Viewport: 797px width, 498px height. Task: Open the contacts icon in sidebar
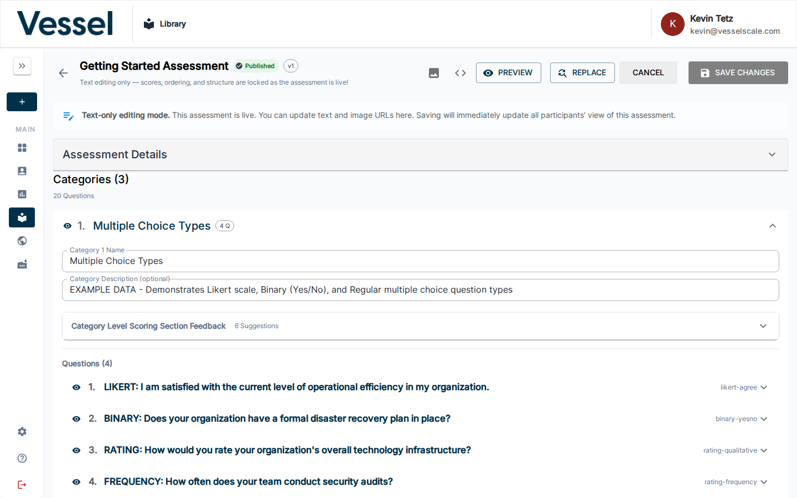tap(22, 171)
